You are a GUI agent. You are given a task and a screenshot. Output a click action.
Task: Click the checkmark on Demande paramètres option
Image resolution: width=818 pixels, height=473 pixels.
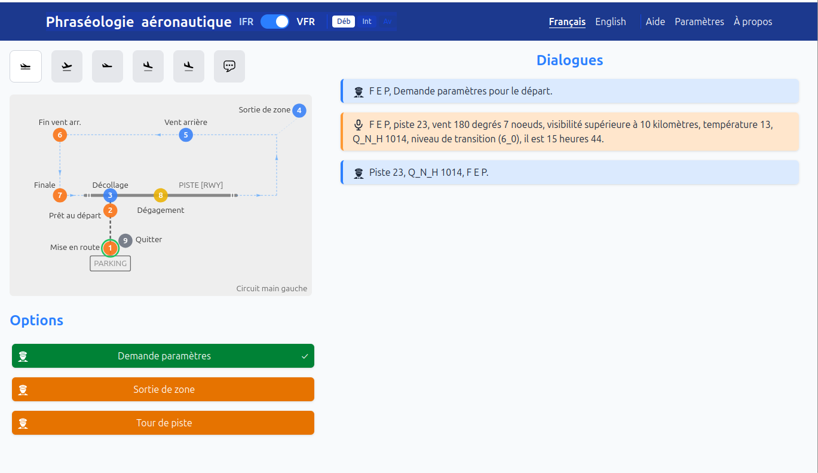pyautogui.click(x=305, y=356)
